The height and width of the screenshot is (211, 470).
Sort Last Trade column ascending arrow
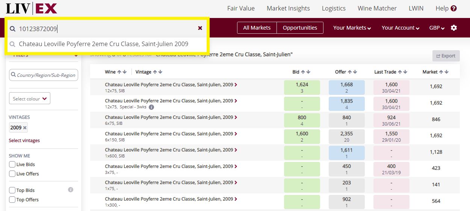coord(400,72)
